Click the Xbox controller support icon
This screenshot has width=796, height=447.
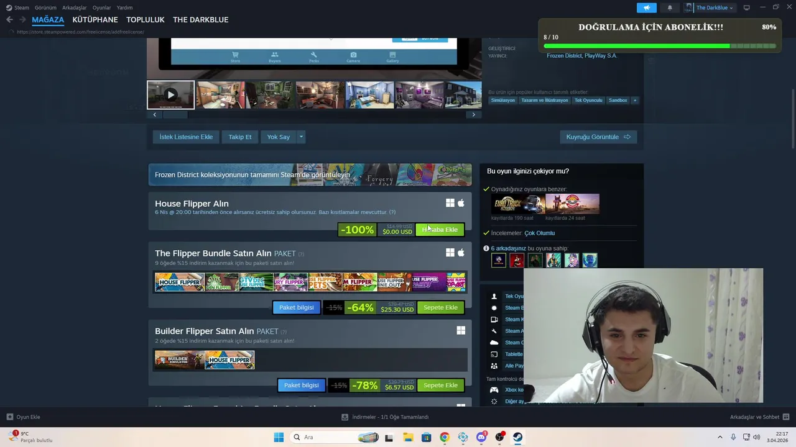click(494, 390)
